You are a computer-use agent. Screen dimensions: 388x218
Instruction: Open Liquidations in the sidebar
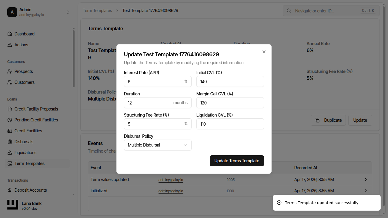click(25, 153)
